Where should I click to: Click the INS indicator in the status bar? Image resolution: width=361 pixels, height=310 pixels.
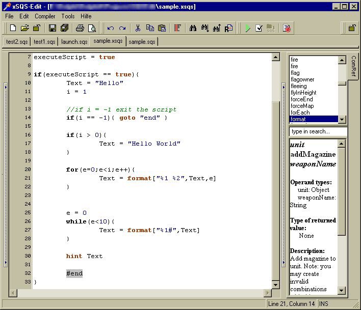pyautogui.click(x=323, y=304)
